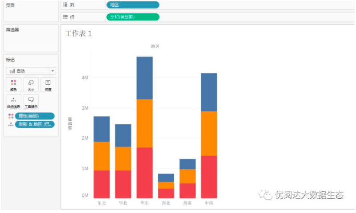
Task: Click the 属性(类别) pill in marks card
Action: pyautogui.click(x=34, y=116)
